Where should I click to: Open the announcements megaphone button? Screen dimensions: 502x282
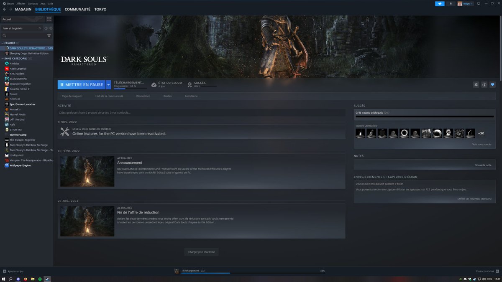[440, 3]
